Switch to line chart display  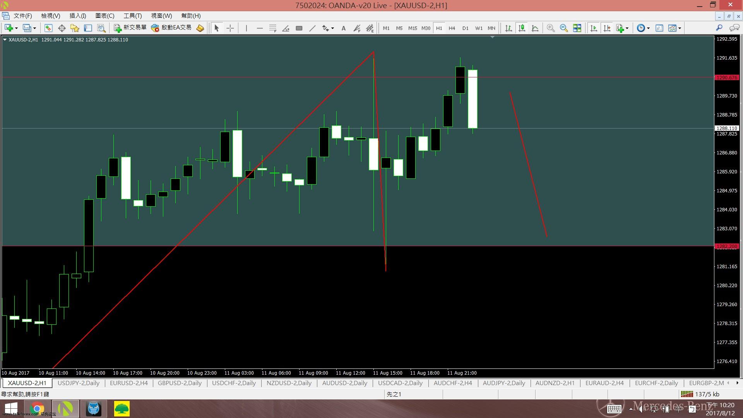point(535,28)
